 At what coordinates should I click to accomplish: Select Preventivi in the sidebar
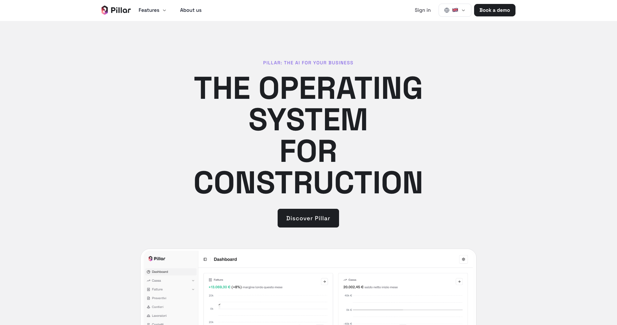tap(171, 298)
